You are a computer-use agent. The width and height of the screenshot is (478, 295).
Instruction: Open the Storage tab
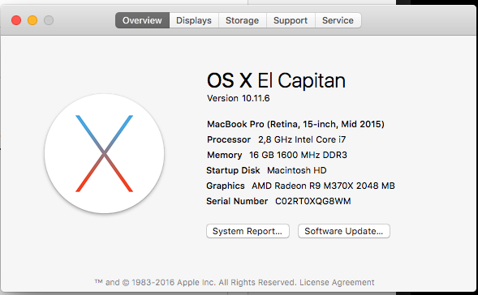[243, 20]
